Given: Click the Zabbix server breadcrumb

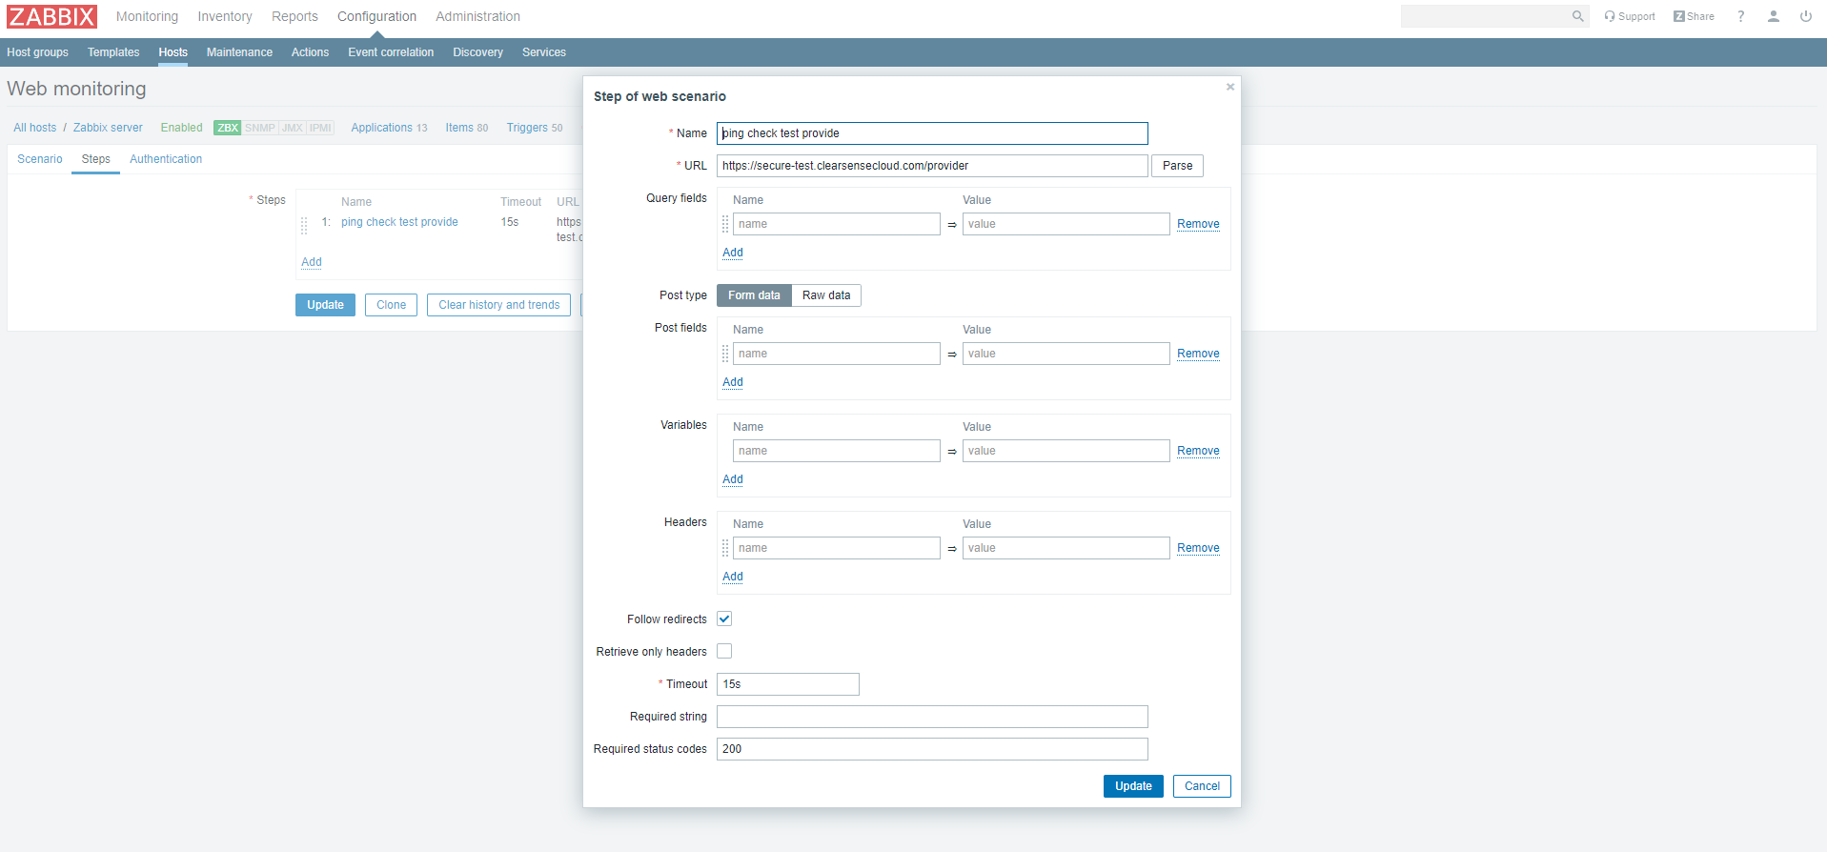Looking at the screenshot, I should point(108,128).
